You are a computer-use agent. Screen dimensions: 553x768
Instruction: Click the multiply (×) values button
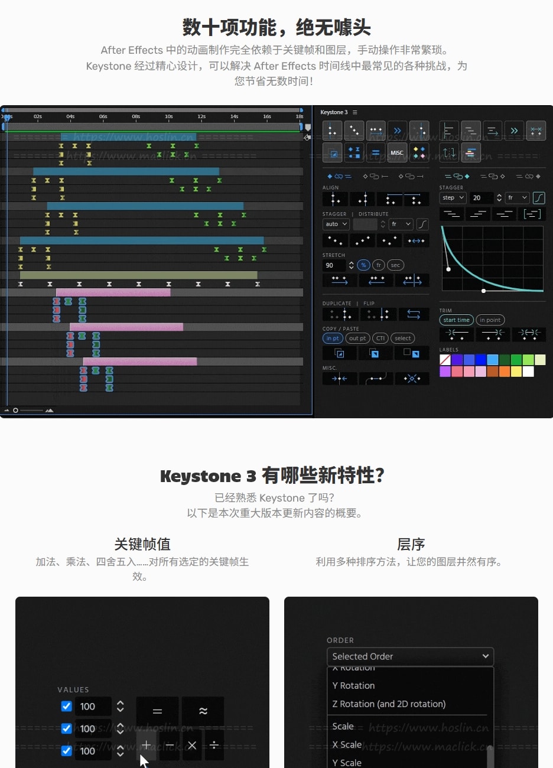point(192,746)
